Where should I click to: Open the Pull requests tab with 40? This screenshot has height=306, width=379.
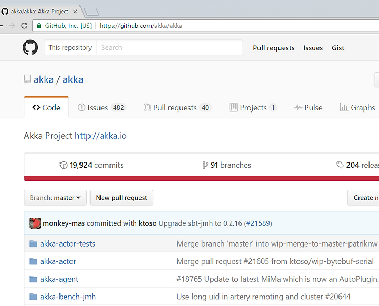[177, 107]
